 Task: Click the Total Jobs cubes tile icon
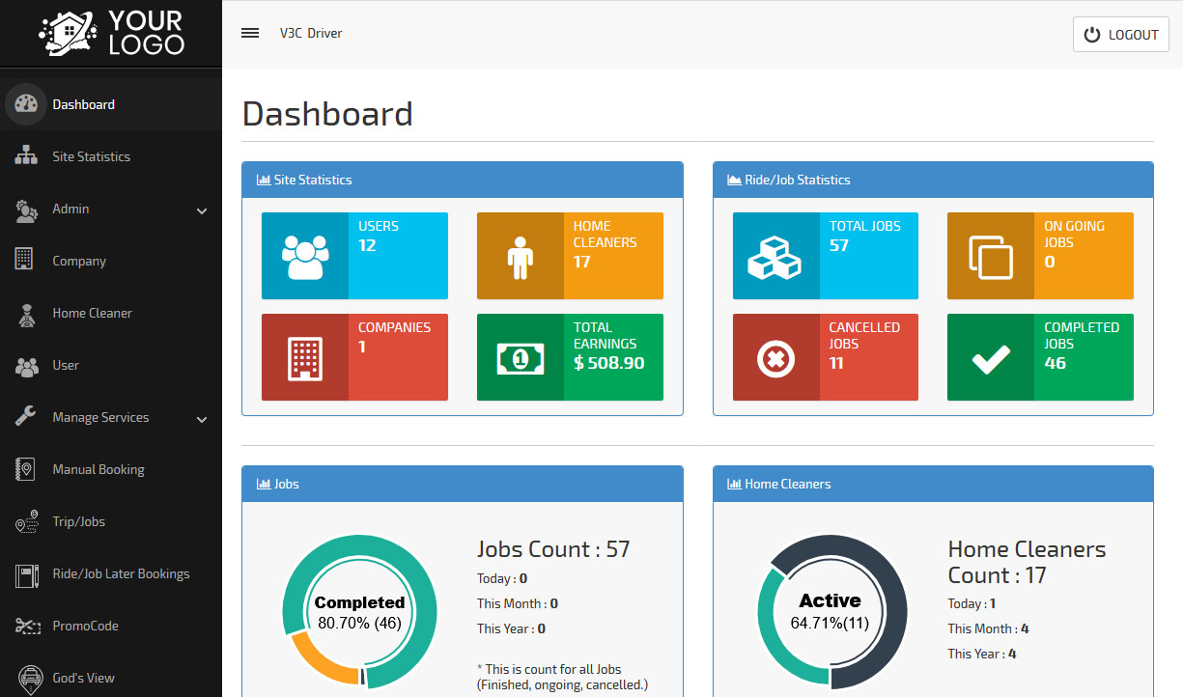coord(775,257)
